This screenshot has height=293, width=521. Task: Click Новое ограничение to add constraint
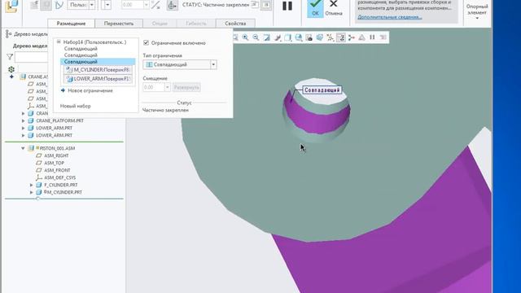90,90
